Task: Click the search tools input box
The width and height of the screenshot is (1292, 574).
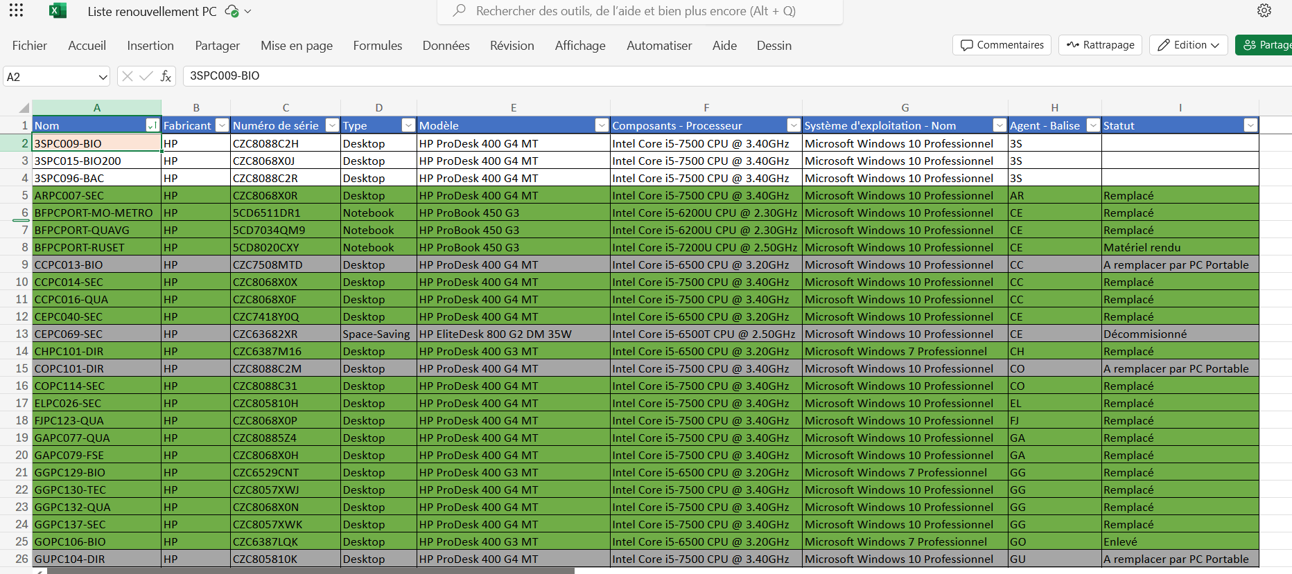Action: click(640, 11)
